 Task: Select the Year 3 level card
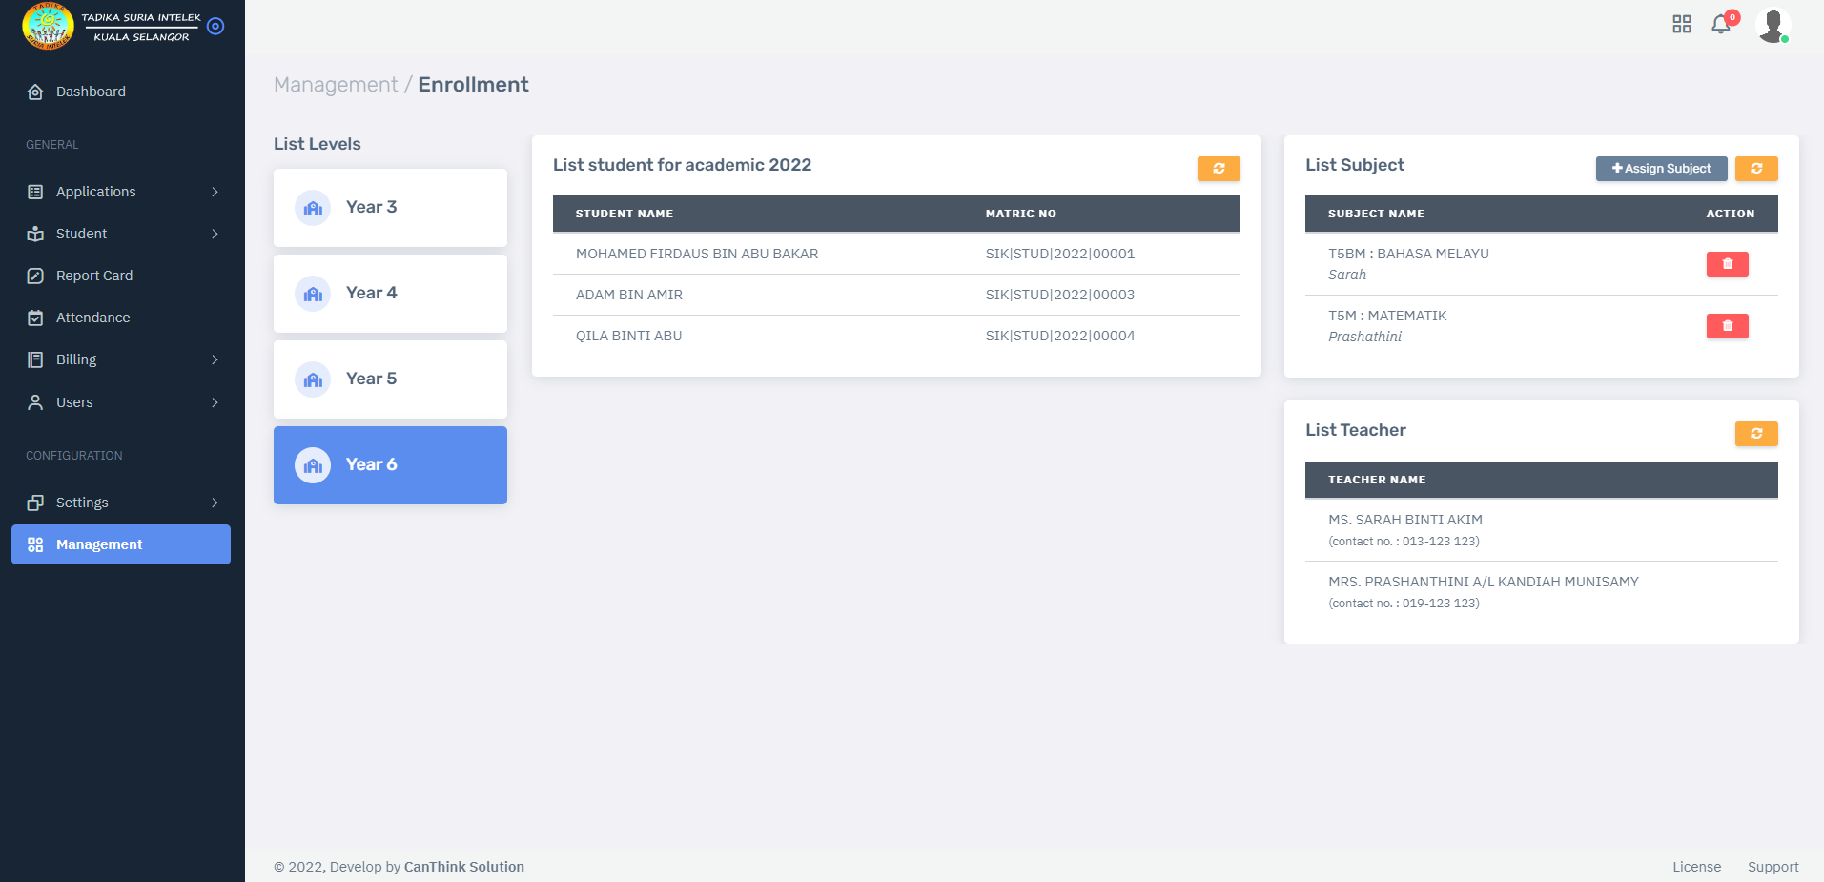pos(390,208)
